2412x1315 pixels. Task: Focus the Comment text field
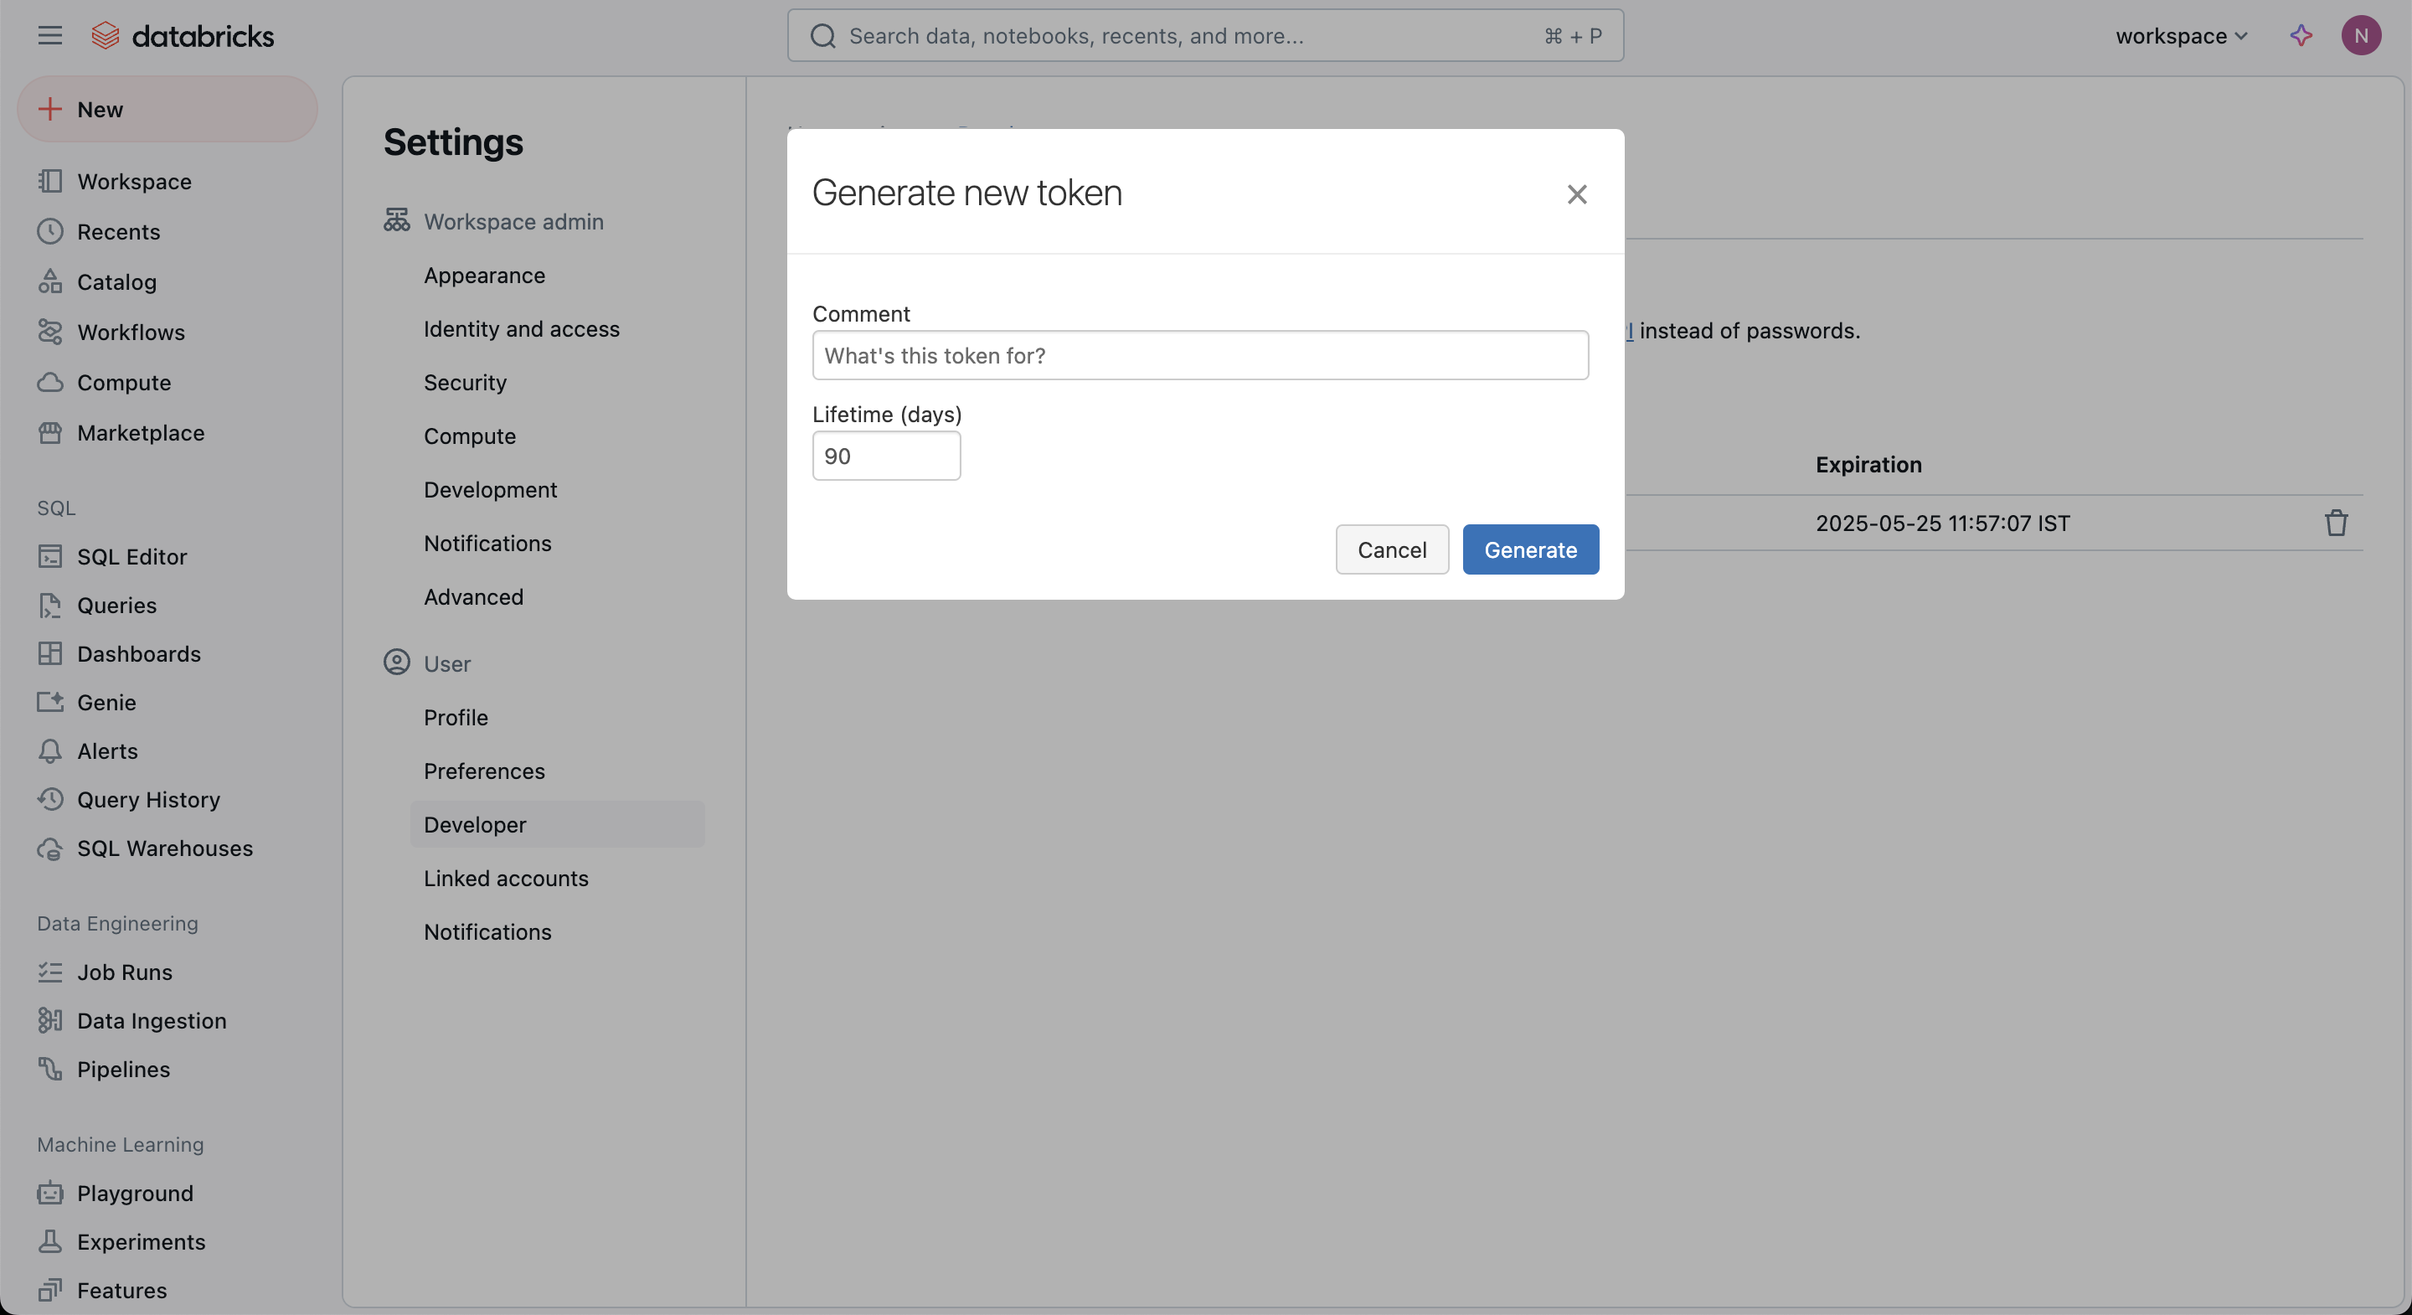click(x=1199, y=356)
